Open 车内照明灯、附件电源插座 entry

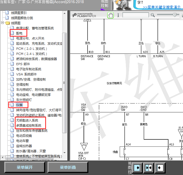pyautogui.click(x=39, y=90)
